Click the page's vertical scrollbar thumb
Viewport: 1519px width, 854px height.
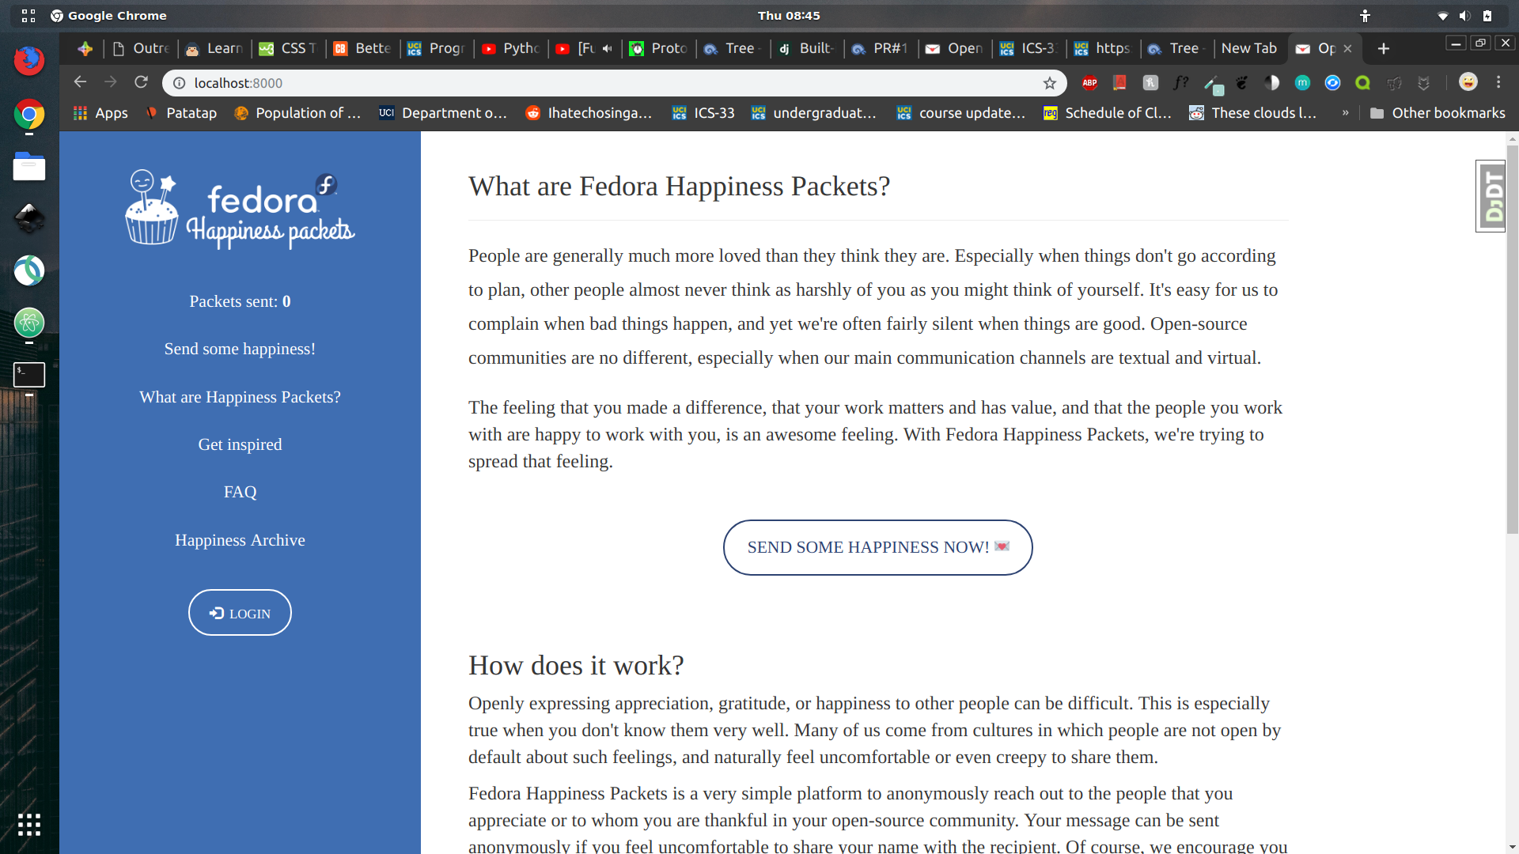tap(1512, 340)
